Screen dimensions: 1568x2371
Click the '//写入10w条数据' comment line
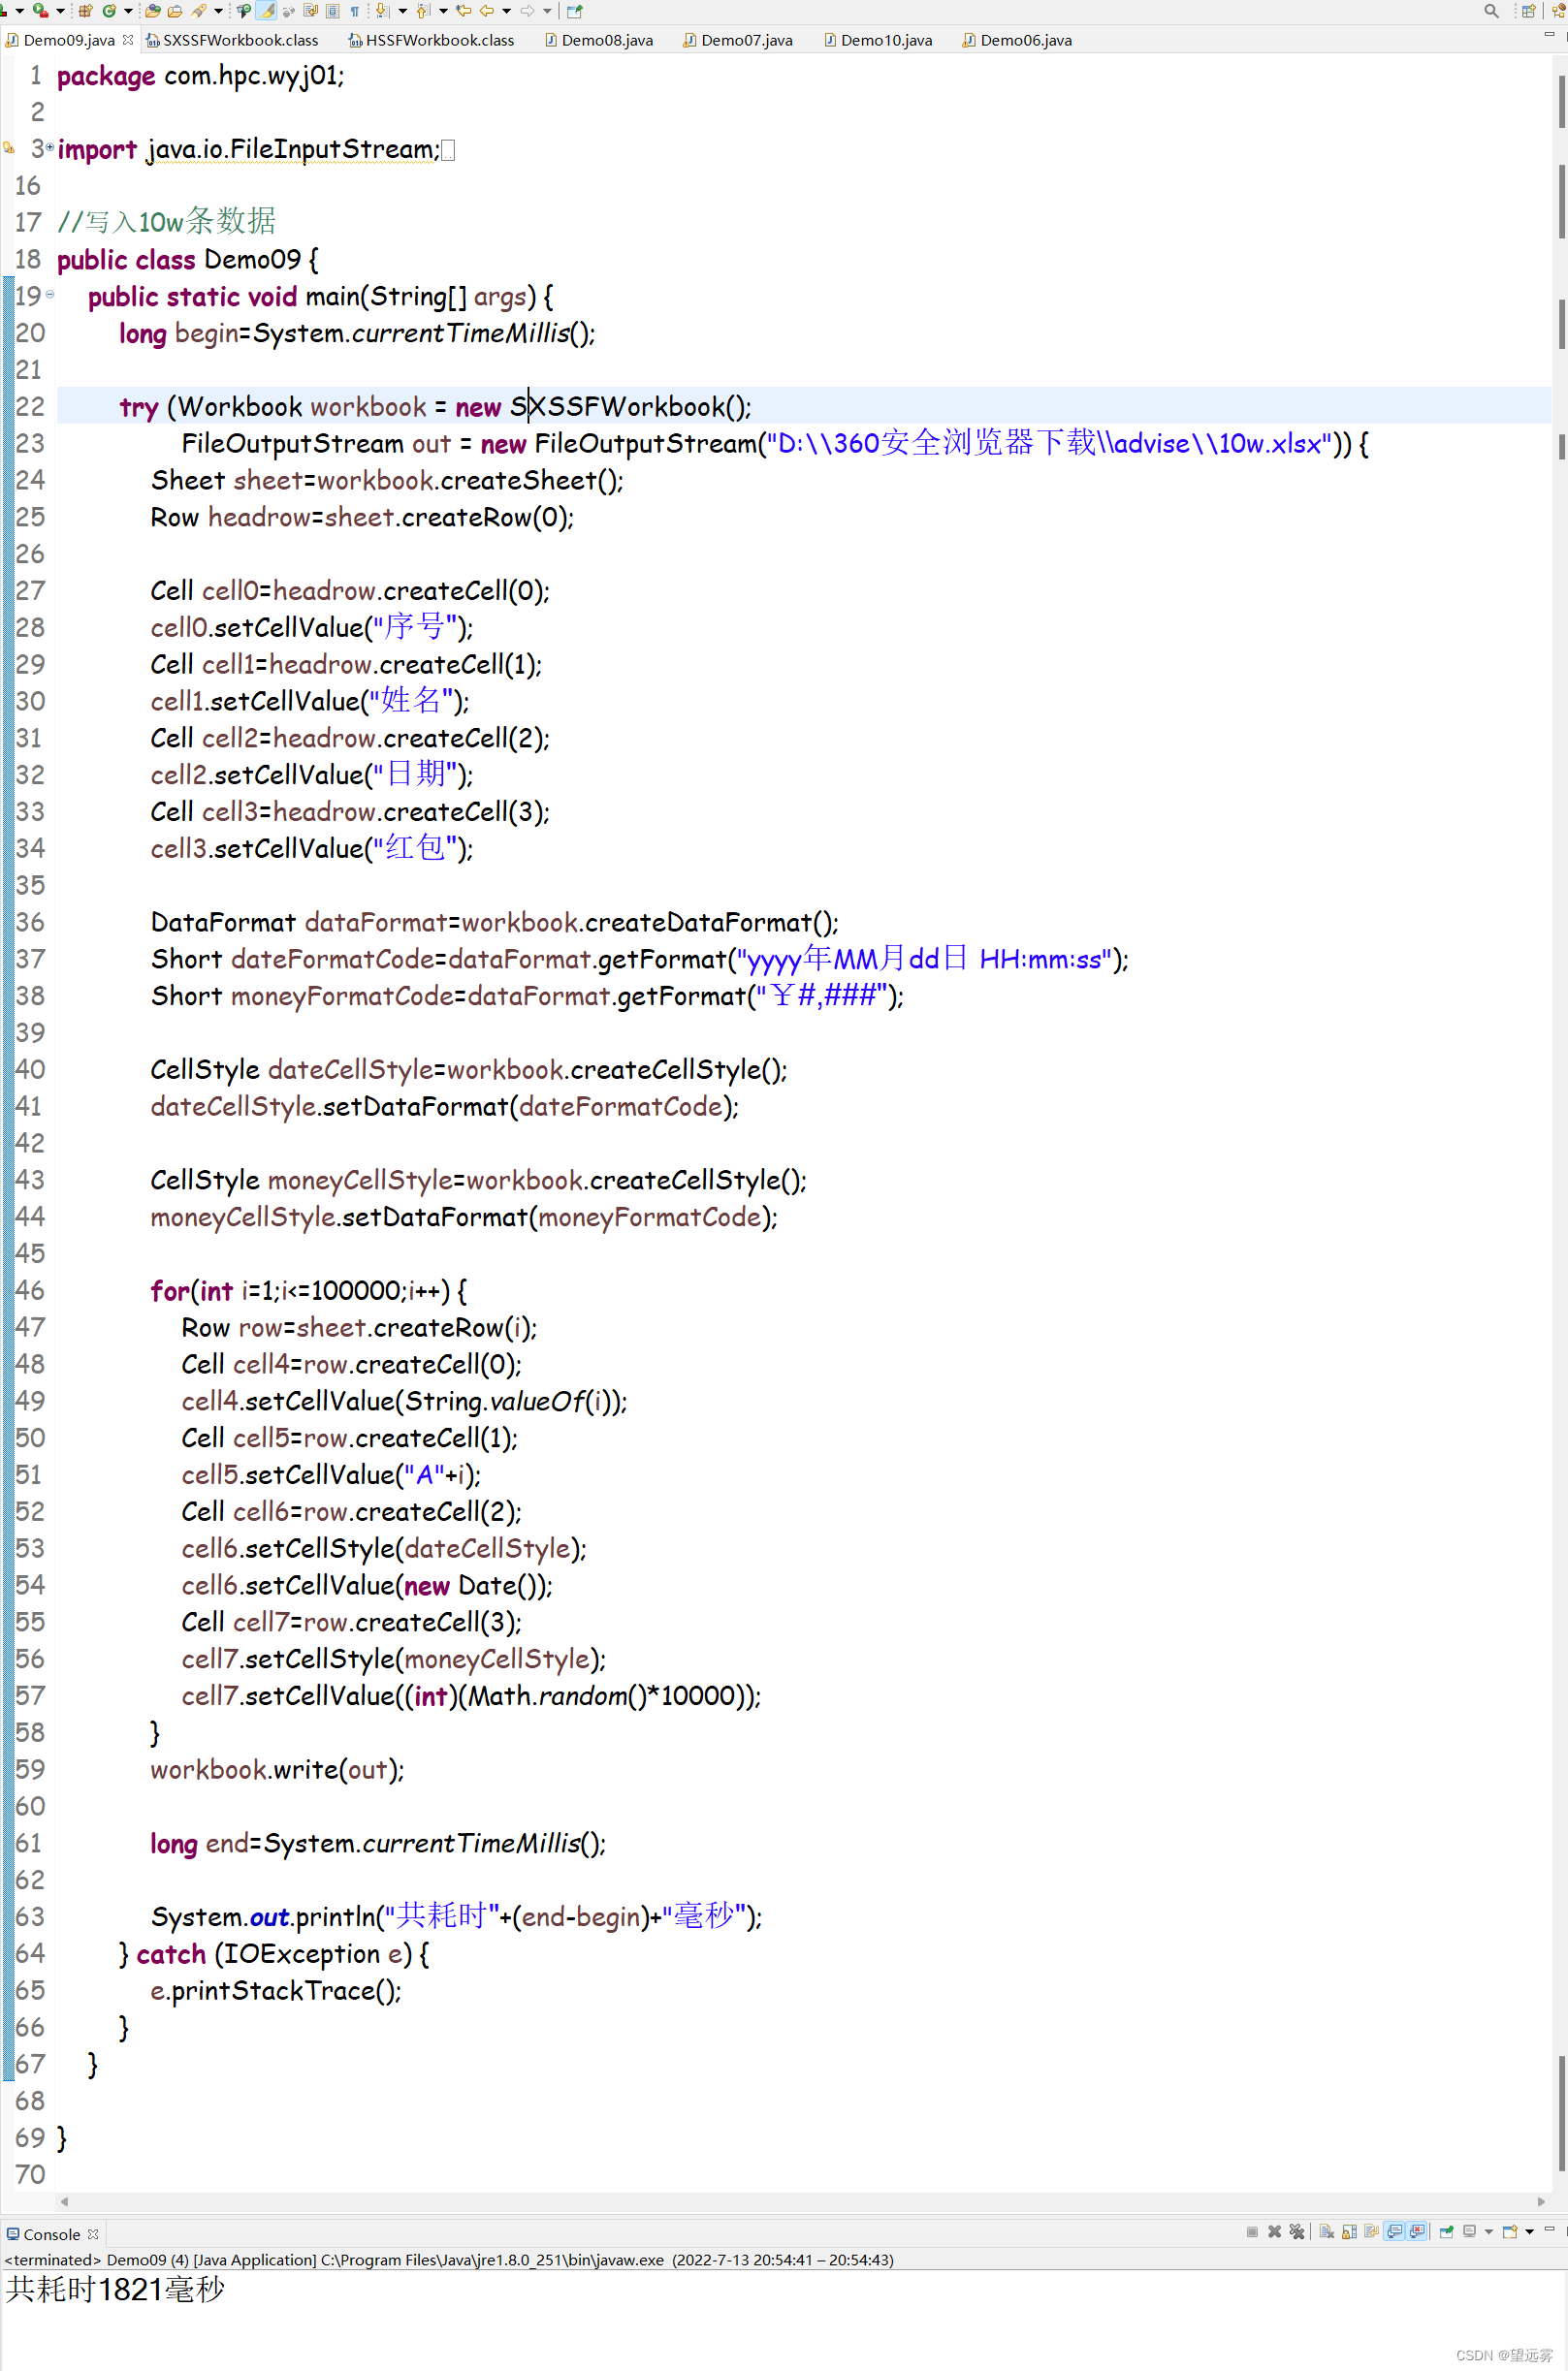click(166, 222)
